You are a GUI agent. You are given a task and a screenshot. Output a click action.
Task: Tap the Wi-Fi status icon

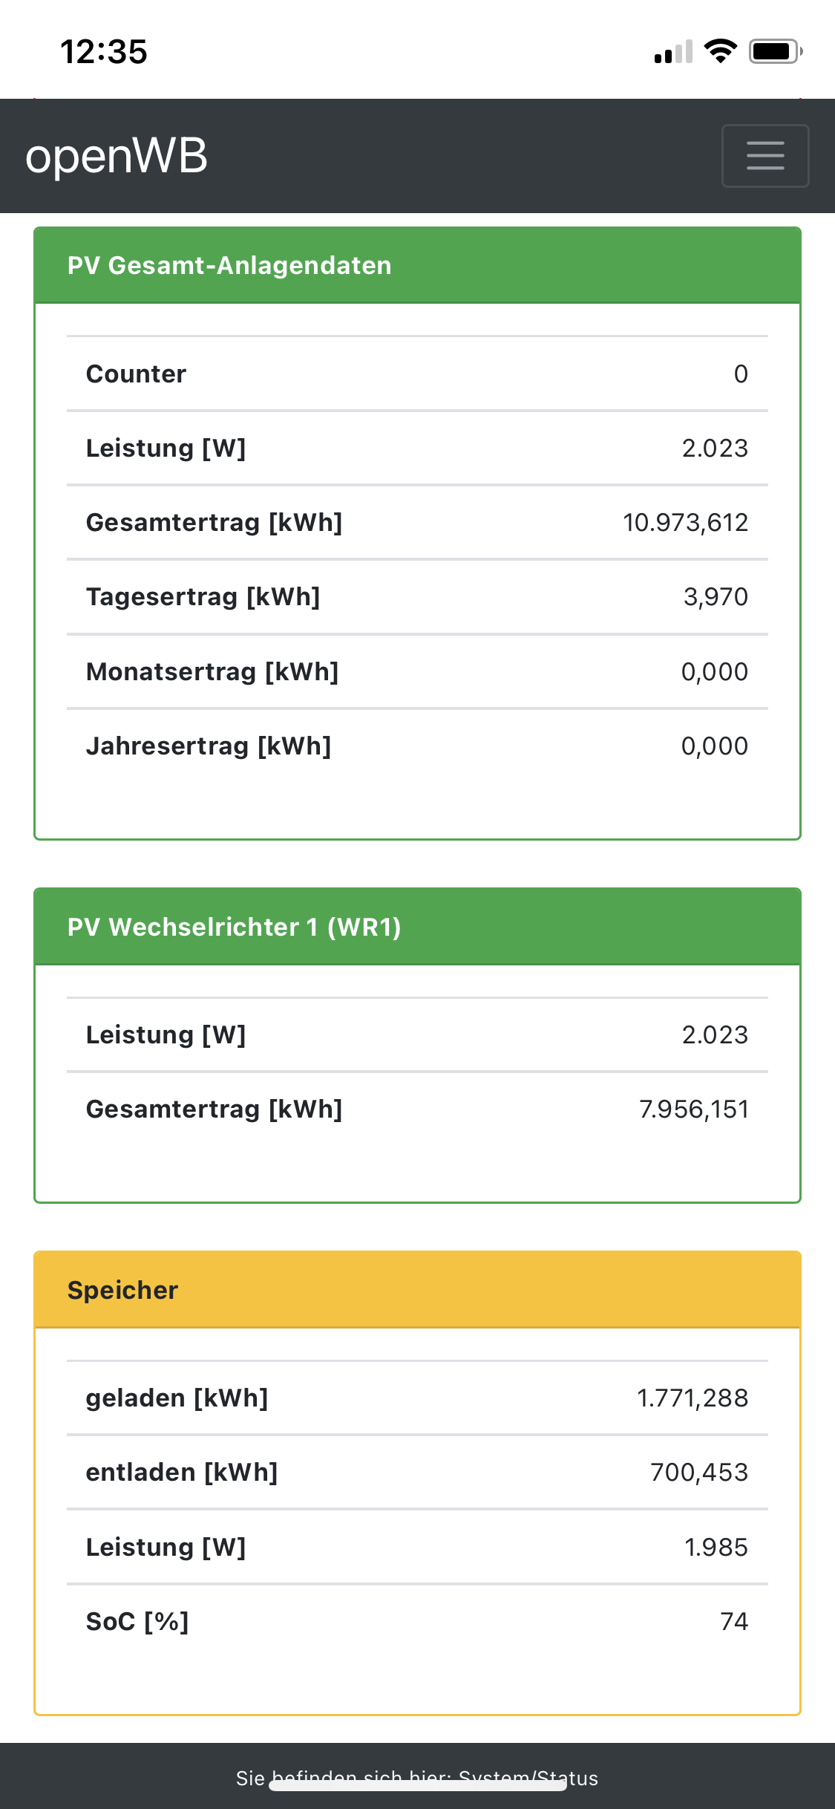coord(720,51)
